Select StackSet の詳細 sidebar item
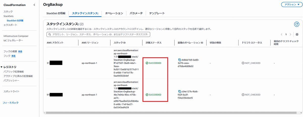 click(15, 21)
